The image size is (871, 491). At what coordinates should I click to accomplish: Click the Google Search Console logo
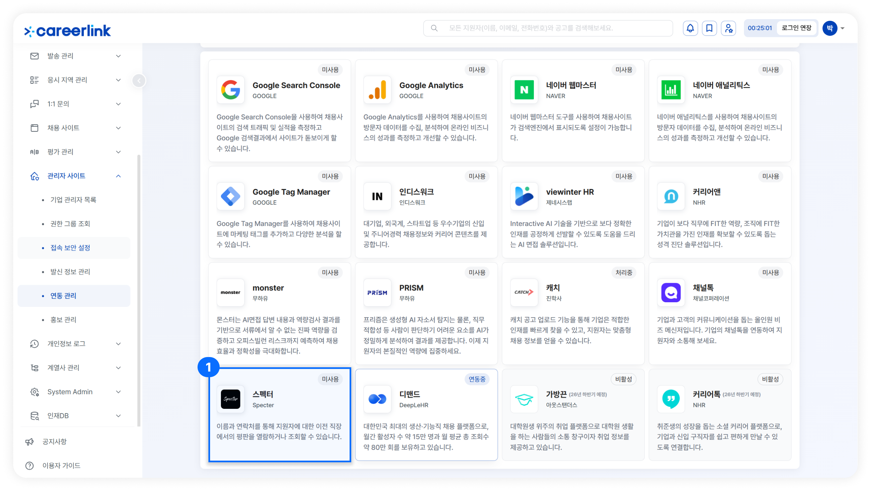click(231, 90)
